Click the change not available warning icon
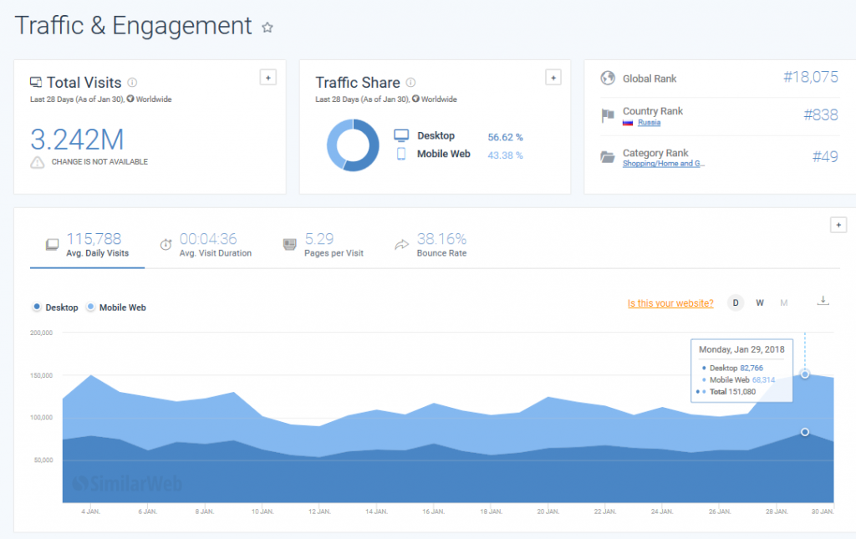 click(x=38, y=162)
